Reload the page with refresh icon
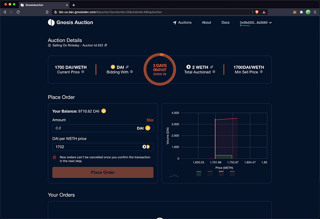 click(18, 12)
